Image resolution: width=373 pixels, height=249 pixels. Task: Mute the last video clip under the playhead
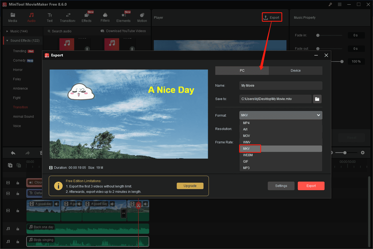(x=146, y=204)
